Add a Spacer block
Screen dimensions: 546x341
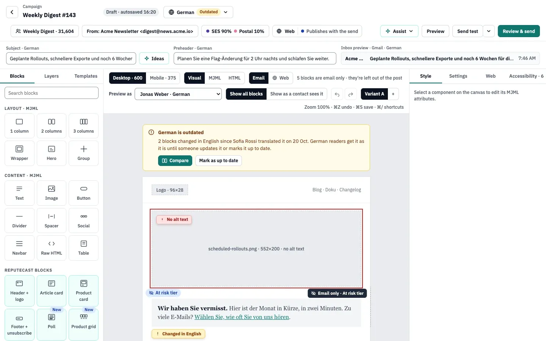[52, 221]
